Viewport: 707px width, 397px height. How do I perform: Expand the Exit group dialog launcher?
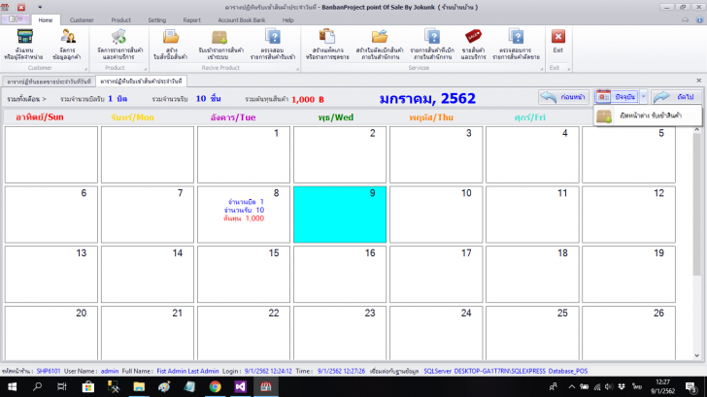568,69
